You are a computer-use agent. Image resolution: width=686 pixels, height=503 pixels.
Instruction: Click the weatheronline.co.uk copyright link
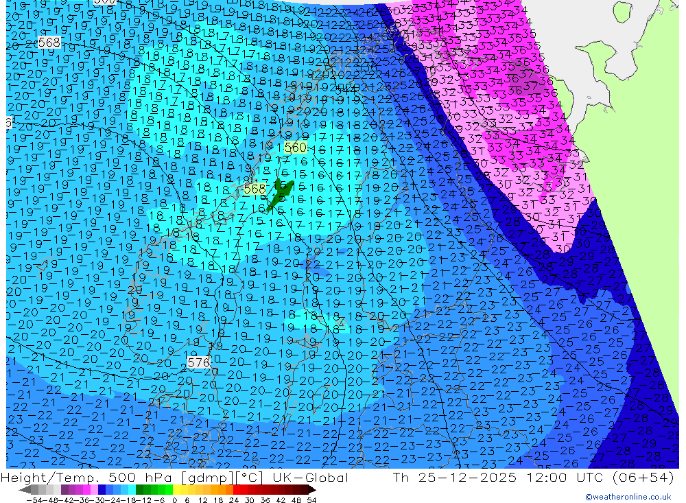point(628,497)
